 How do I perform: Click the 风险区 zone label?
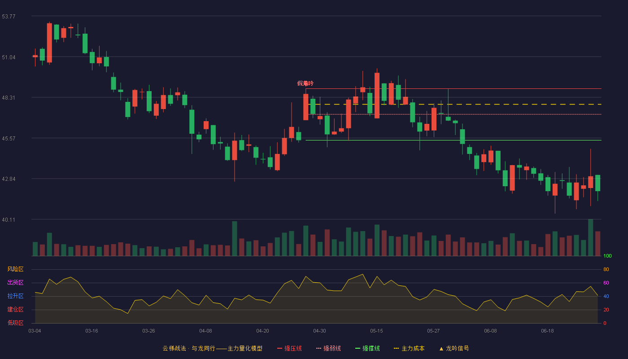(x=15, y=269)
